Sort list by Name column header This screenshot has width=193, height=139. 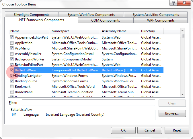pyautogui.click(x=29, y=31)
